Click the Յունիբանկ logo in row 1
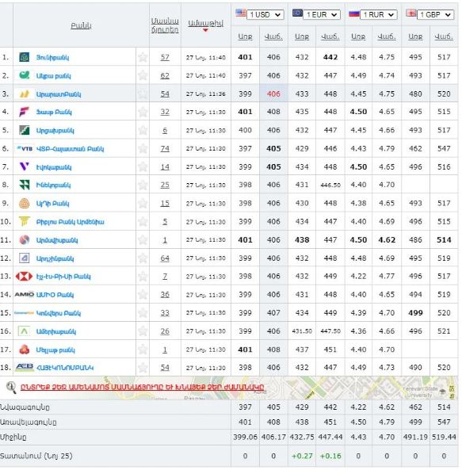Image resolution: width=462 pixels, height=470 pixels. tap(25, 57)
